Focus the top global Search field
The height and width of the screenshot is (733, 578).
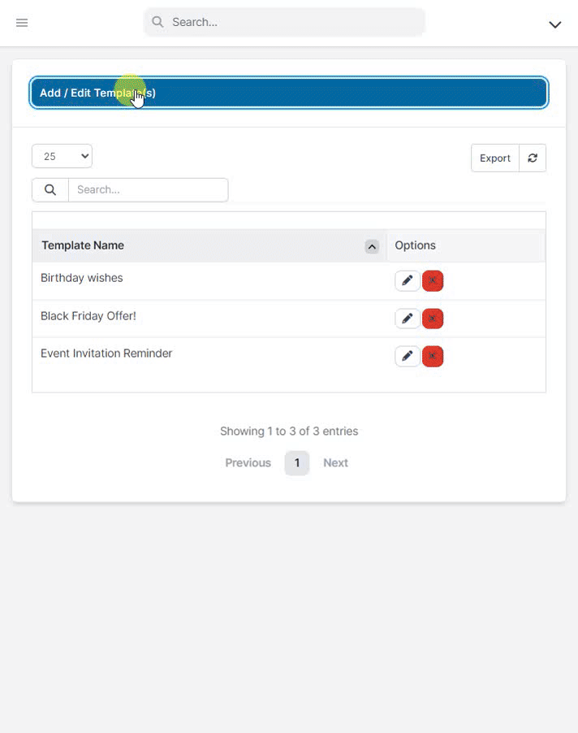click(x=292, y=23)
